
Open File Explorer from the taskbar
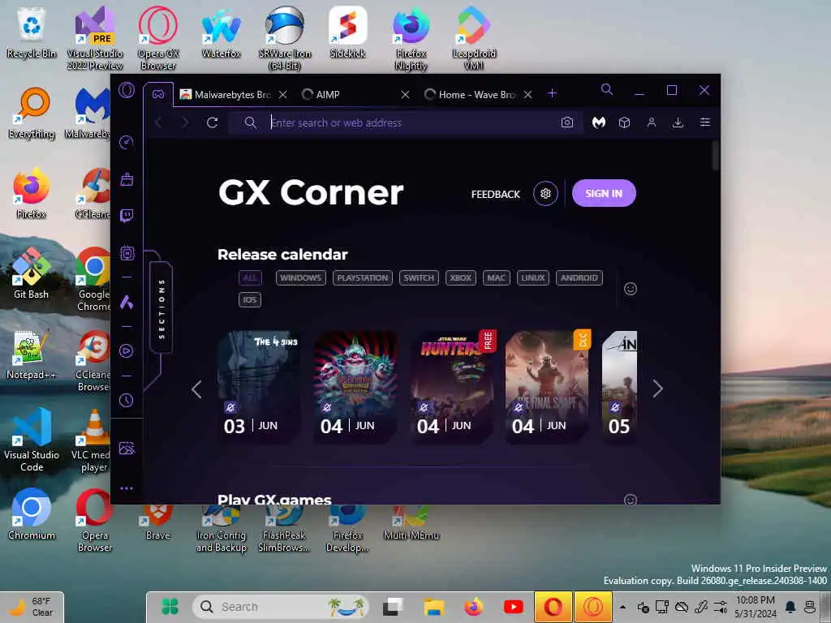click(433, 607)
